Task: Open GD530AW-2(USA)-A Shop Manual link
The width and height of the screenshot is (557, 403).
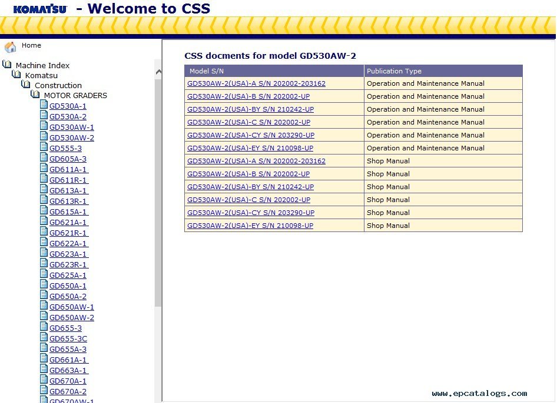Action: click(x=256, y=162)
